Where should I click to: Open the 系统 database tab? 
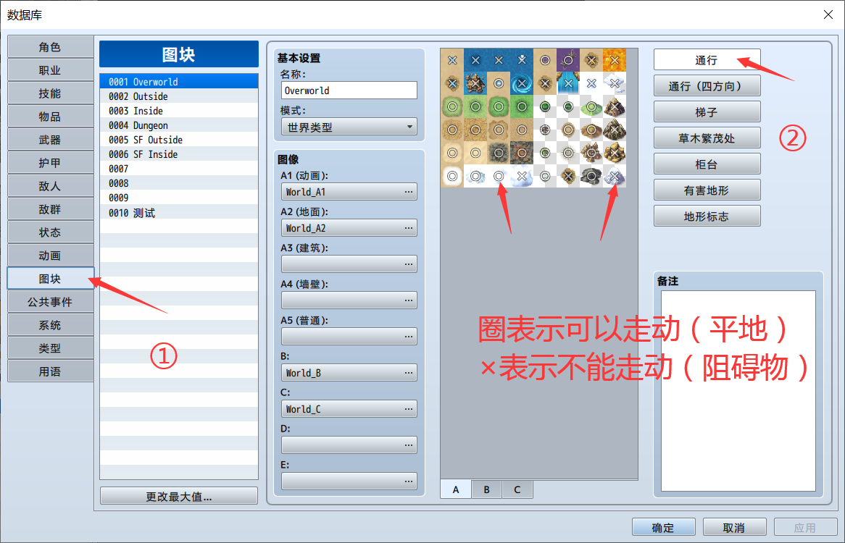[50, 325]
